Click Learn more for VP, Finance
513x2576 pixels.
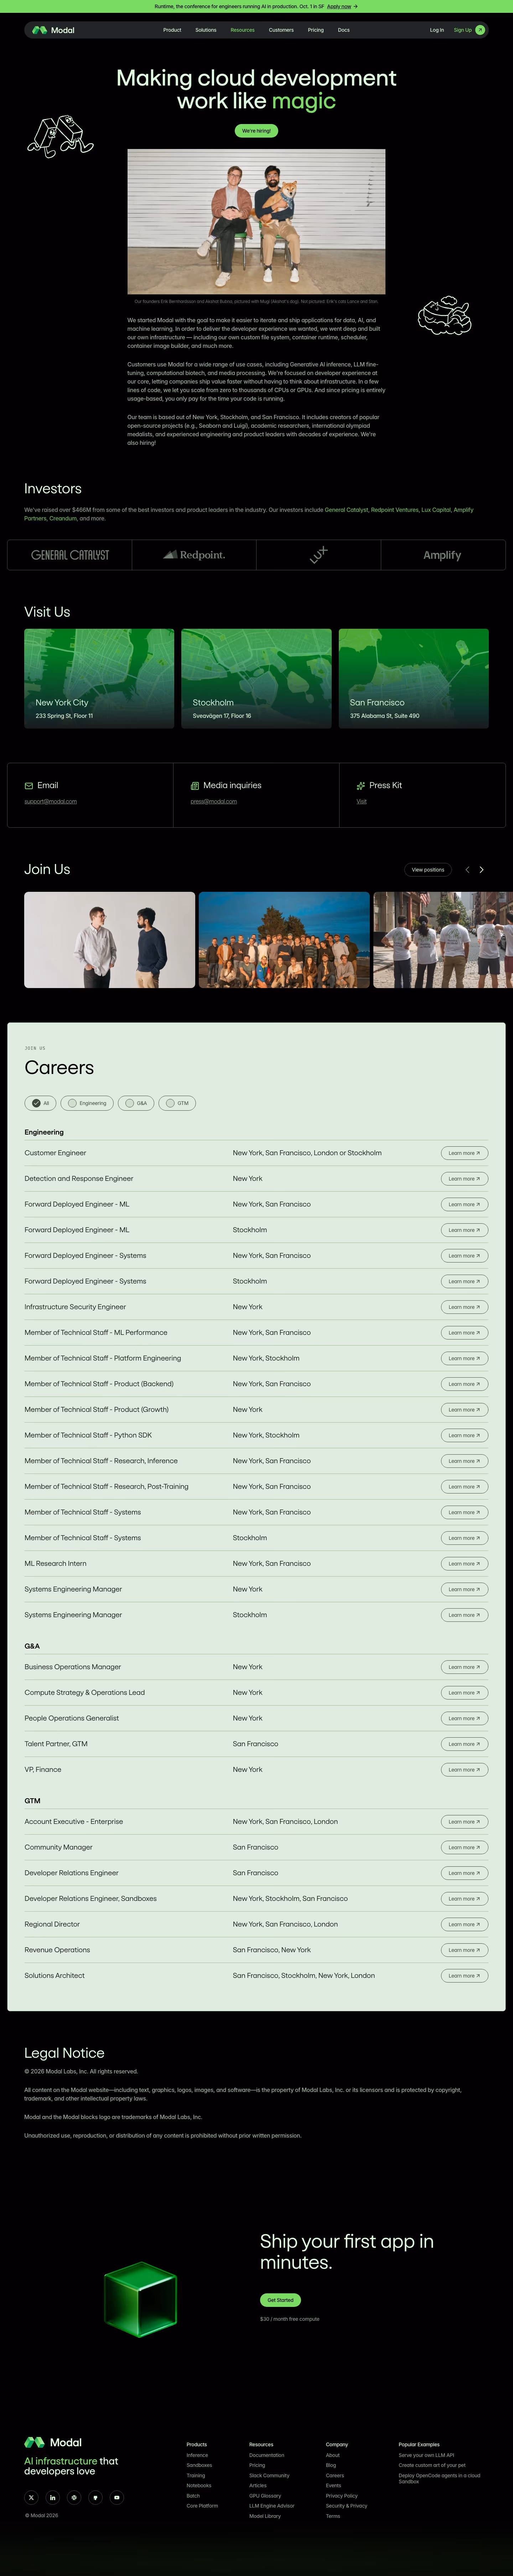coord(464,1770)
